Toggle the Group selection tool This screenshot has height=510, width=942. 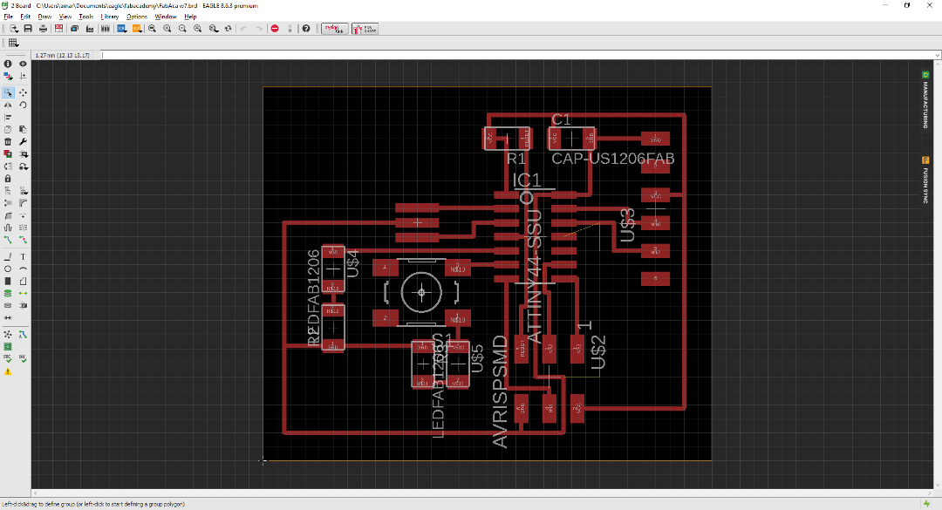pyautogui.click(x=8, y=92)
